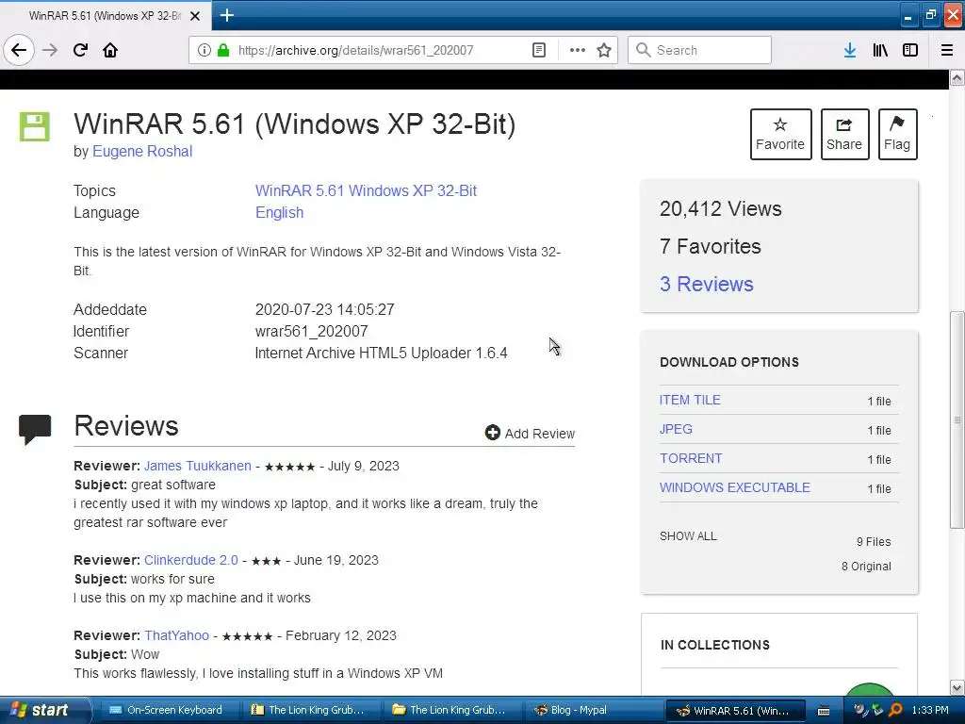Jump to 3 Reviews link

707,284
